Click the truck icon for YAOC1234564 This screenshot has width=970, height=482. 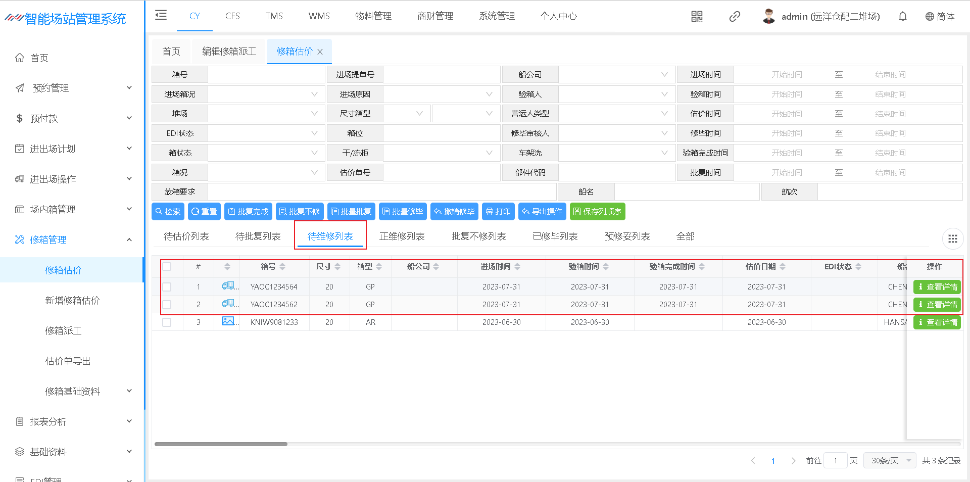click(x=228, y=286)
